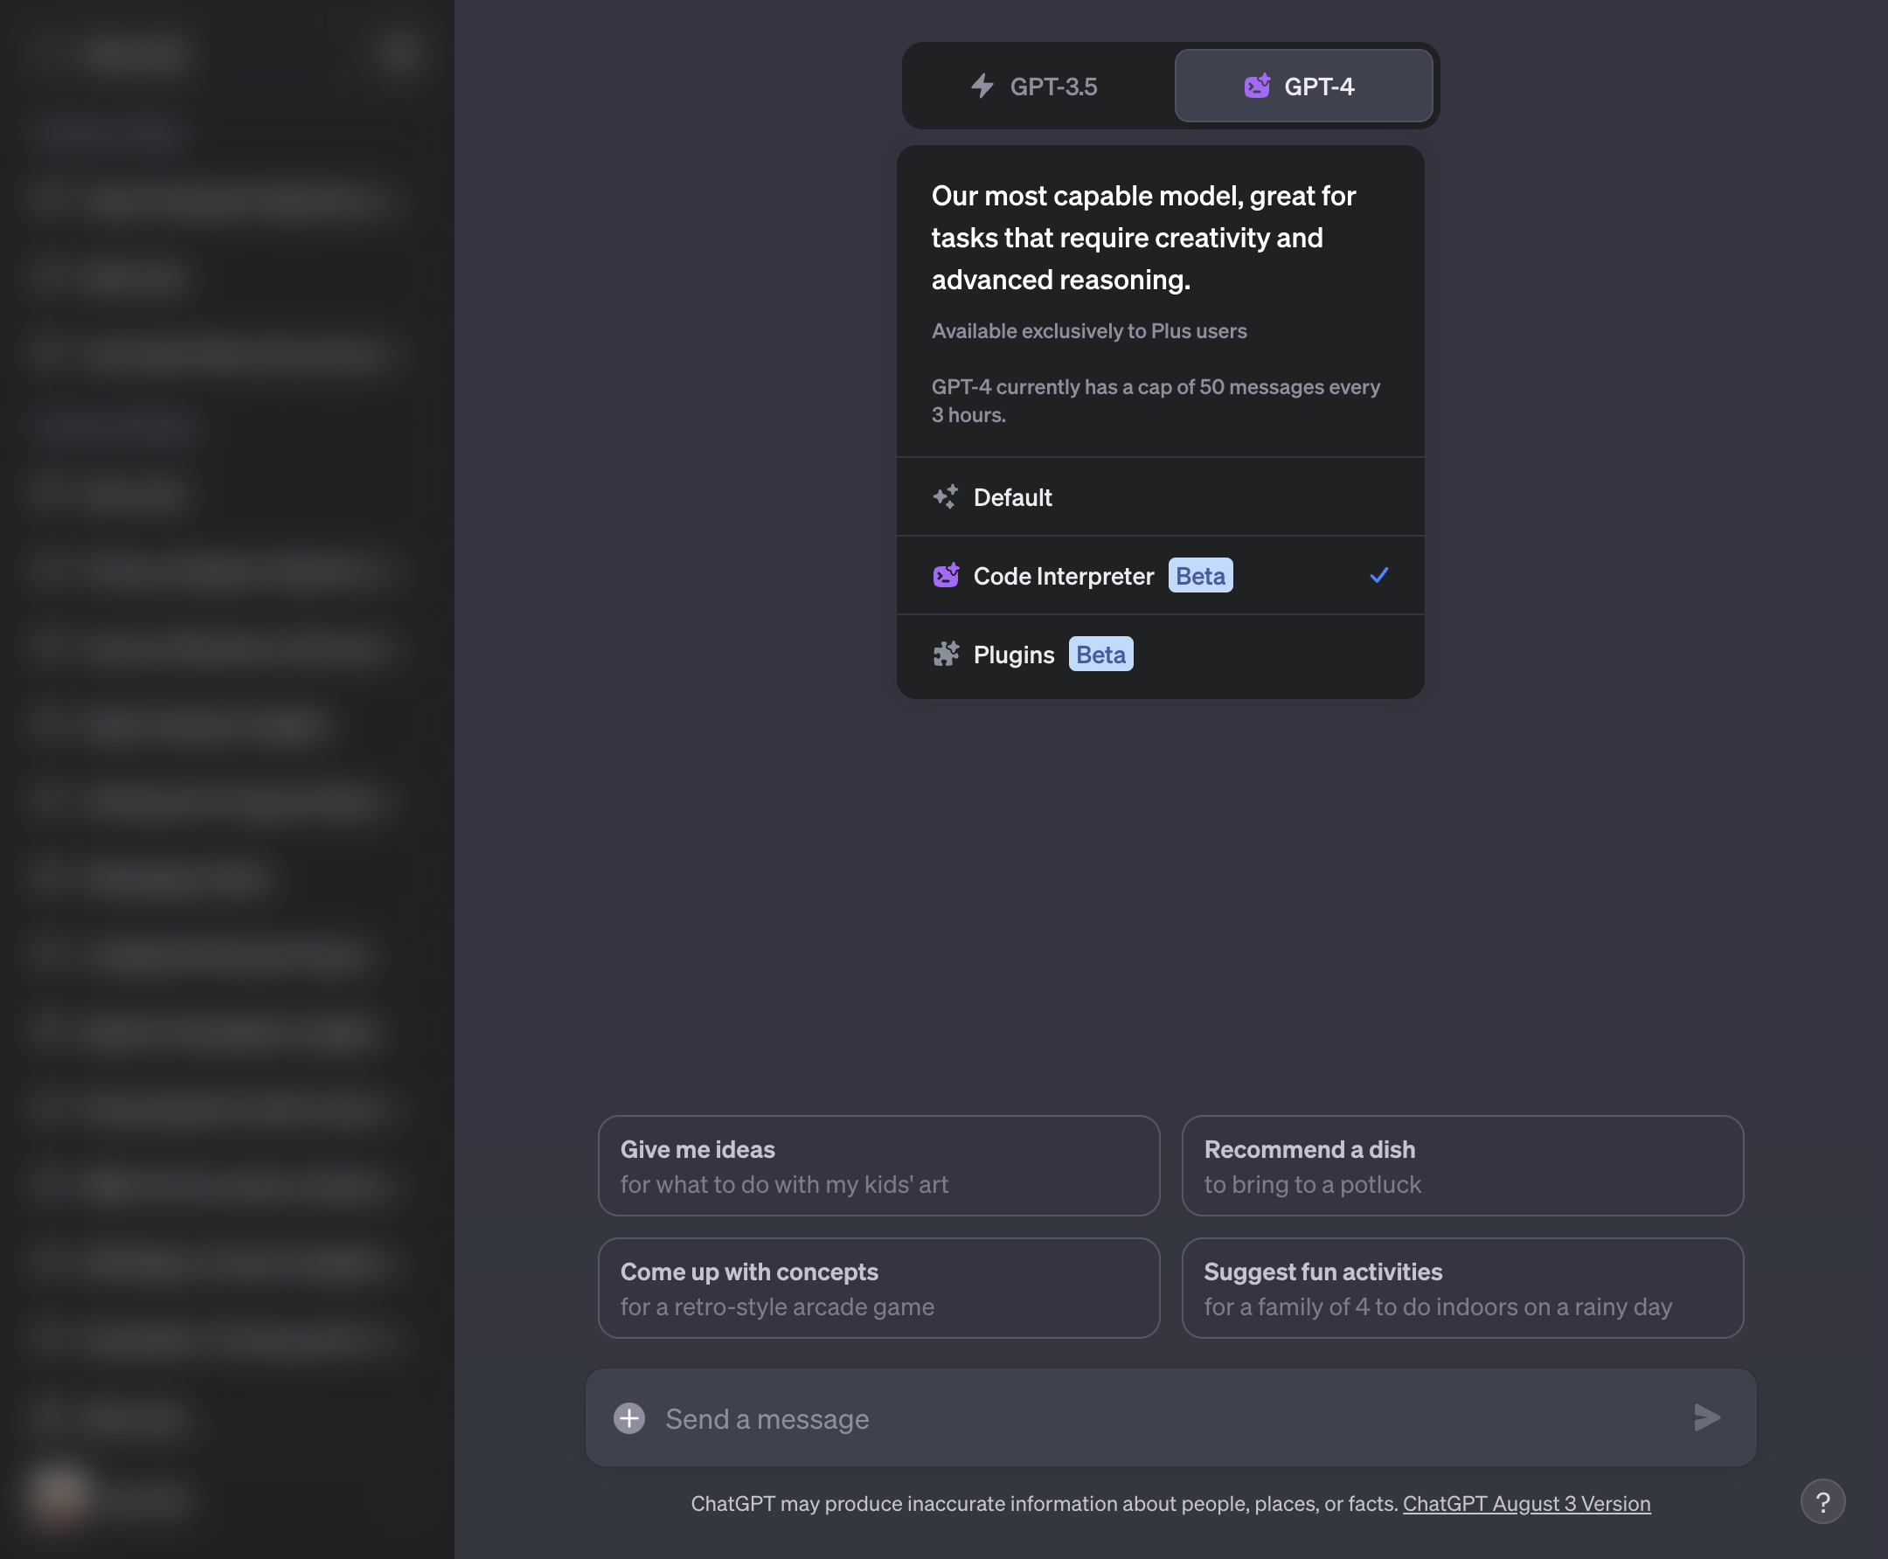Click the blue checkmark beside Code Interpreter
1888x1559 pixels.
1379,575
